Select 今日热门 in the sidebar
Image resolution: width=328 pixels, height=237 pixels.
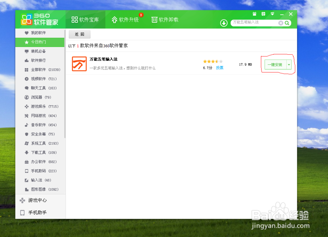click(x=40, y=42)
